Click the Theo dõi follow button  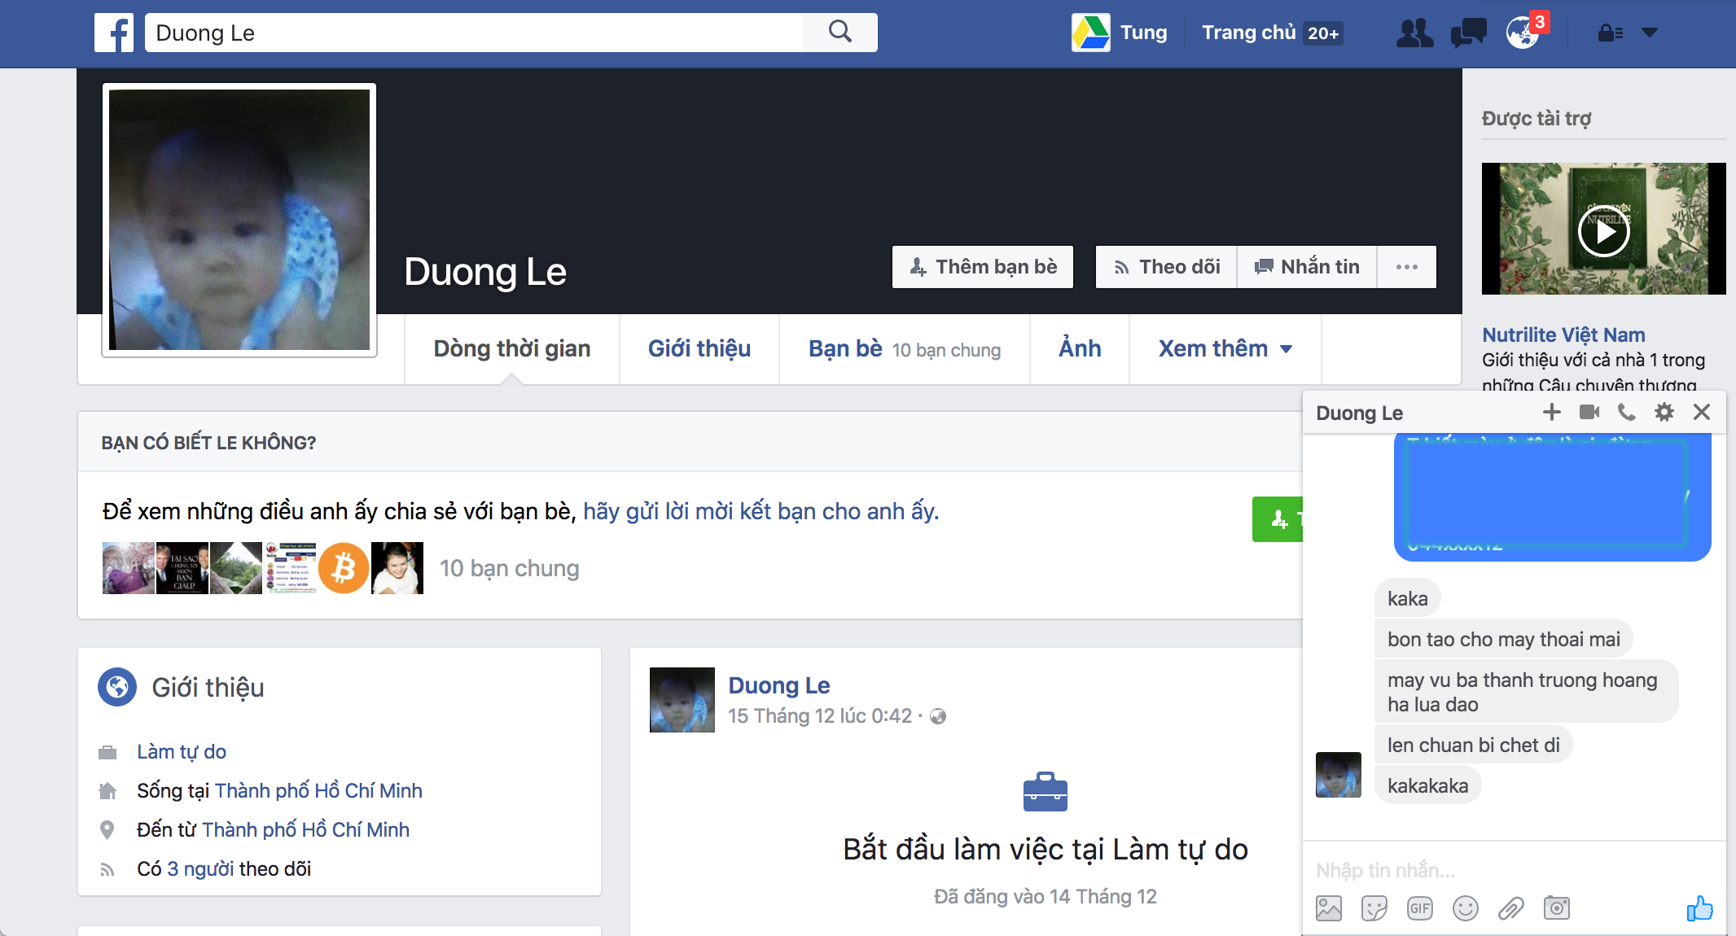point(1166,267)
